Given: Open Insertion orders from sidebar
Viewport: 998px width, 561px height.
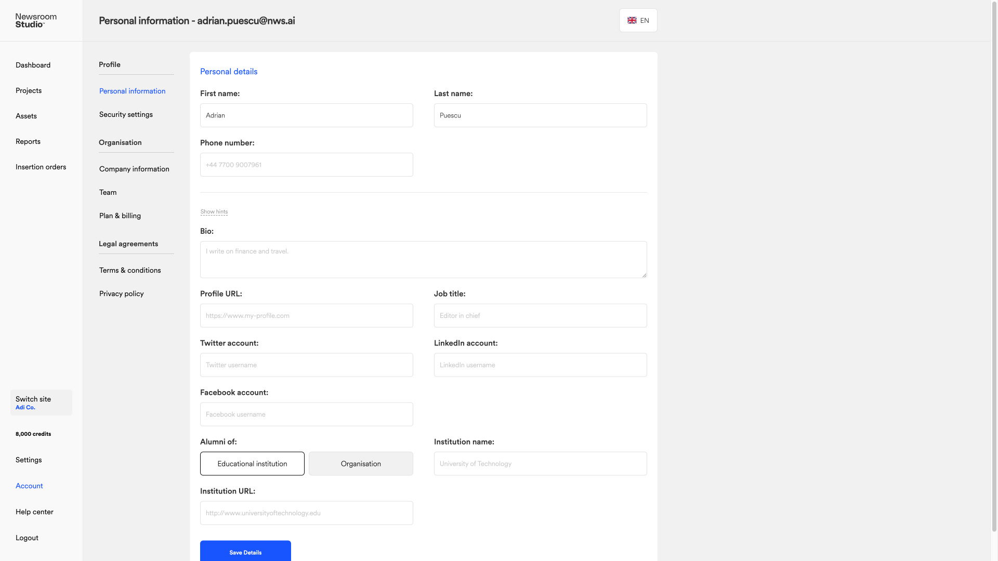Looking at the screenshot, I should (x=41, y=167).
